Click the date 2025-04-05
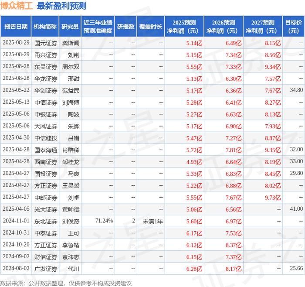 tap(16, 209)
